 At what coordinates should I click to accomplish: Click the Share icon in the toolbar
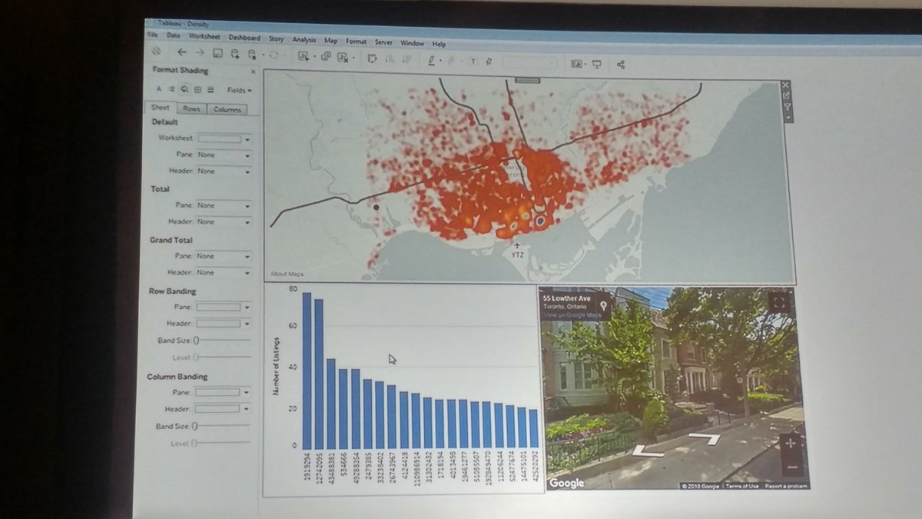pyautogui.click(x=621, y=65)
